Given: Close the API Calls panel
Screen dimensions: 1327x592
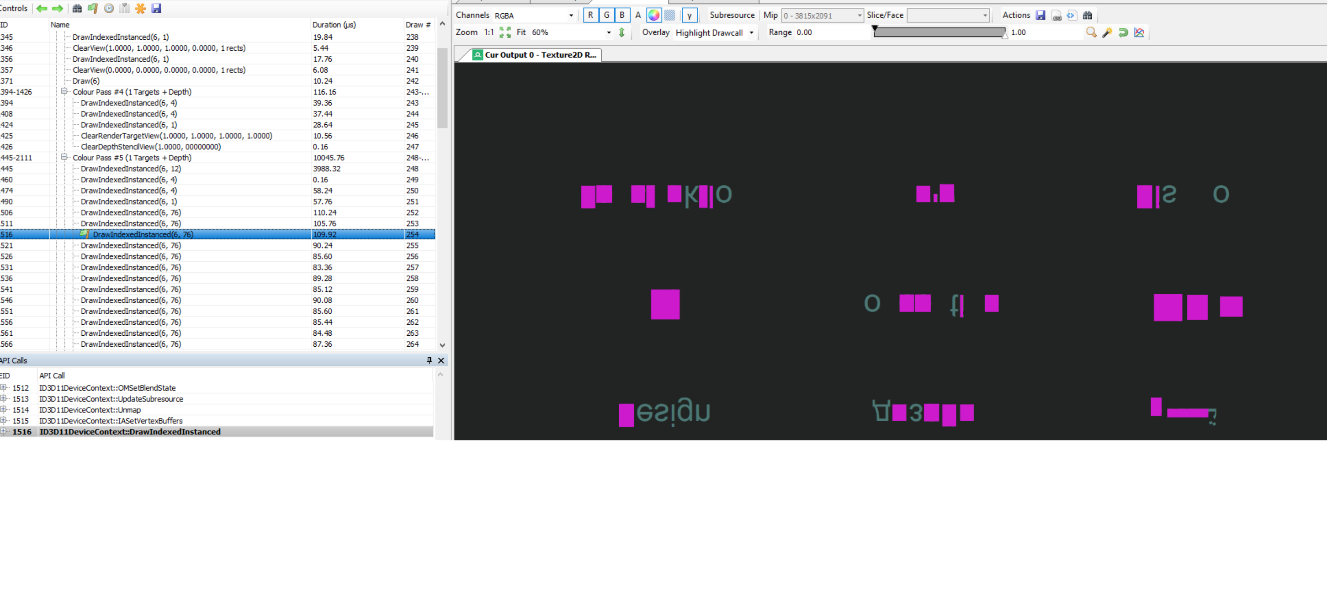Looking at the screenshot, I should [x=441, y=360].
